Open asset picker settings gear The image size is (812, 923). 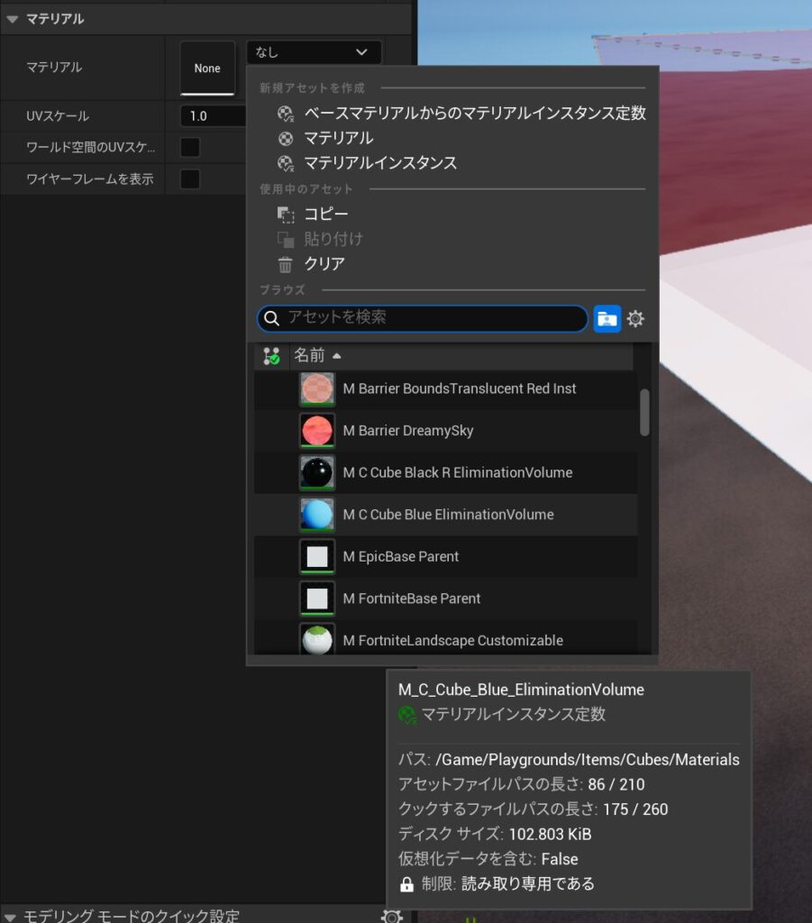click(x=636, y=319)
